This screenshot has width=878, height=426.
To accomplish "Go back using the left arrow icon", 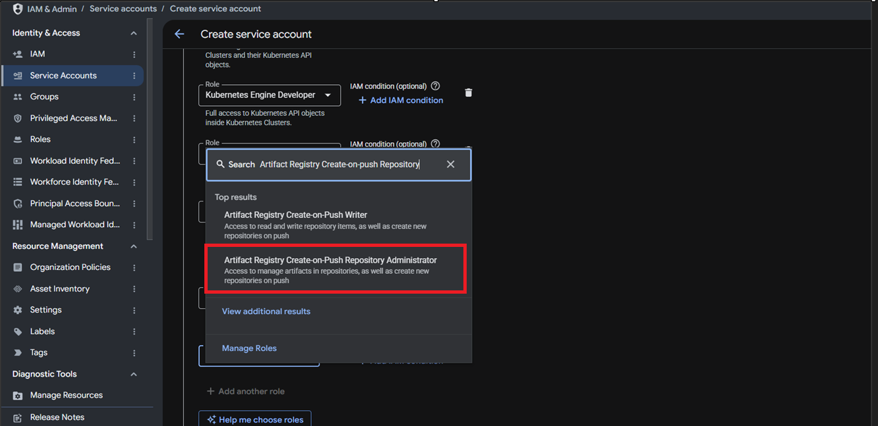I will [179, 34].
